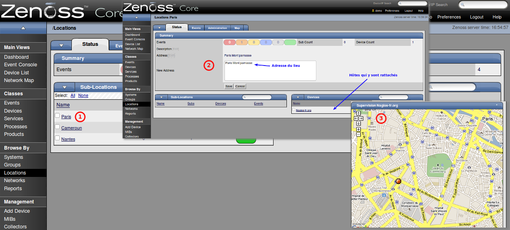Collapse the left sidebar with up arrow
This screenshot has height=230, width=510.
point(23,28)
